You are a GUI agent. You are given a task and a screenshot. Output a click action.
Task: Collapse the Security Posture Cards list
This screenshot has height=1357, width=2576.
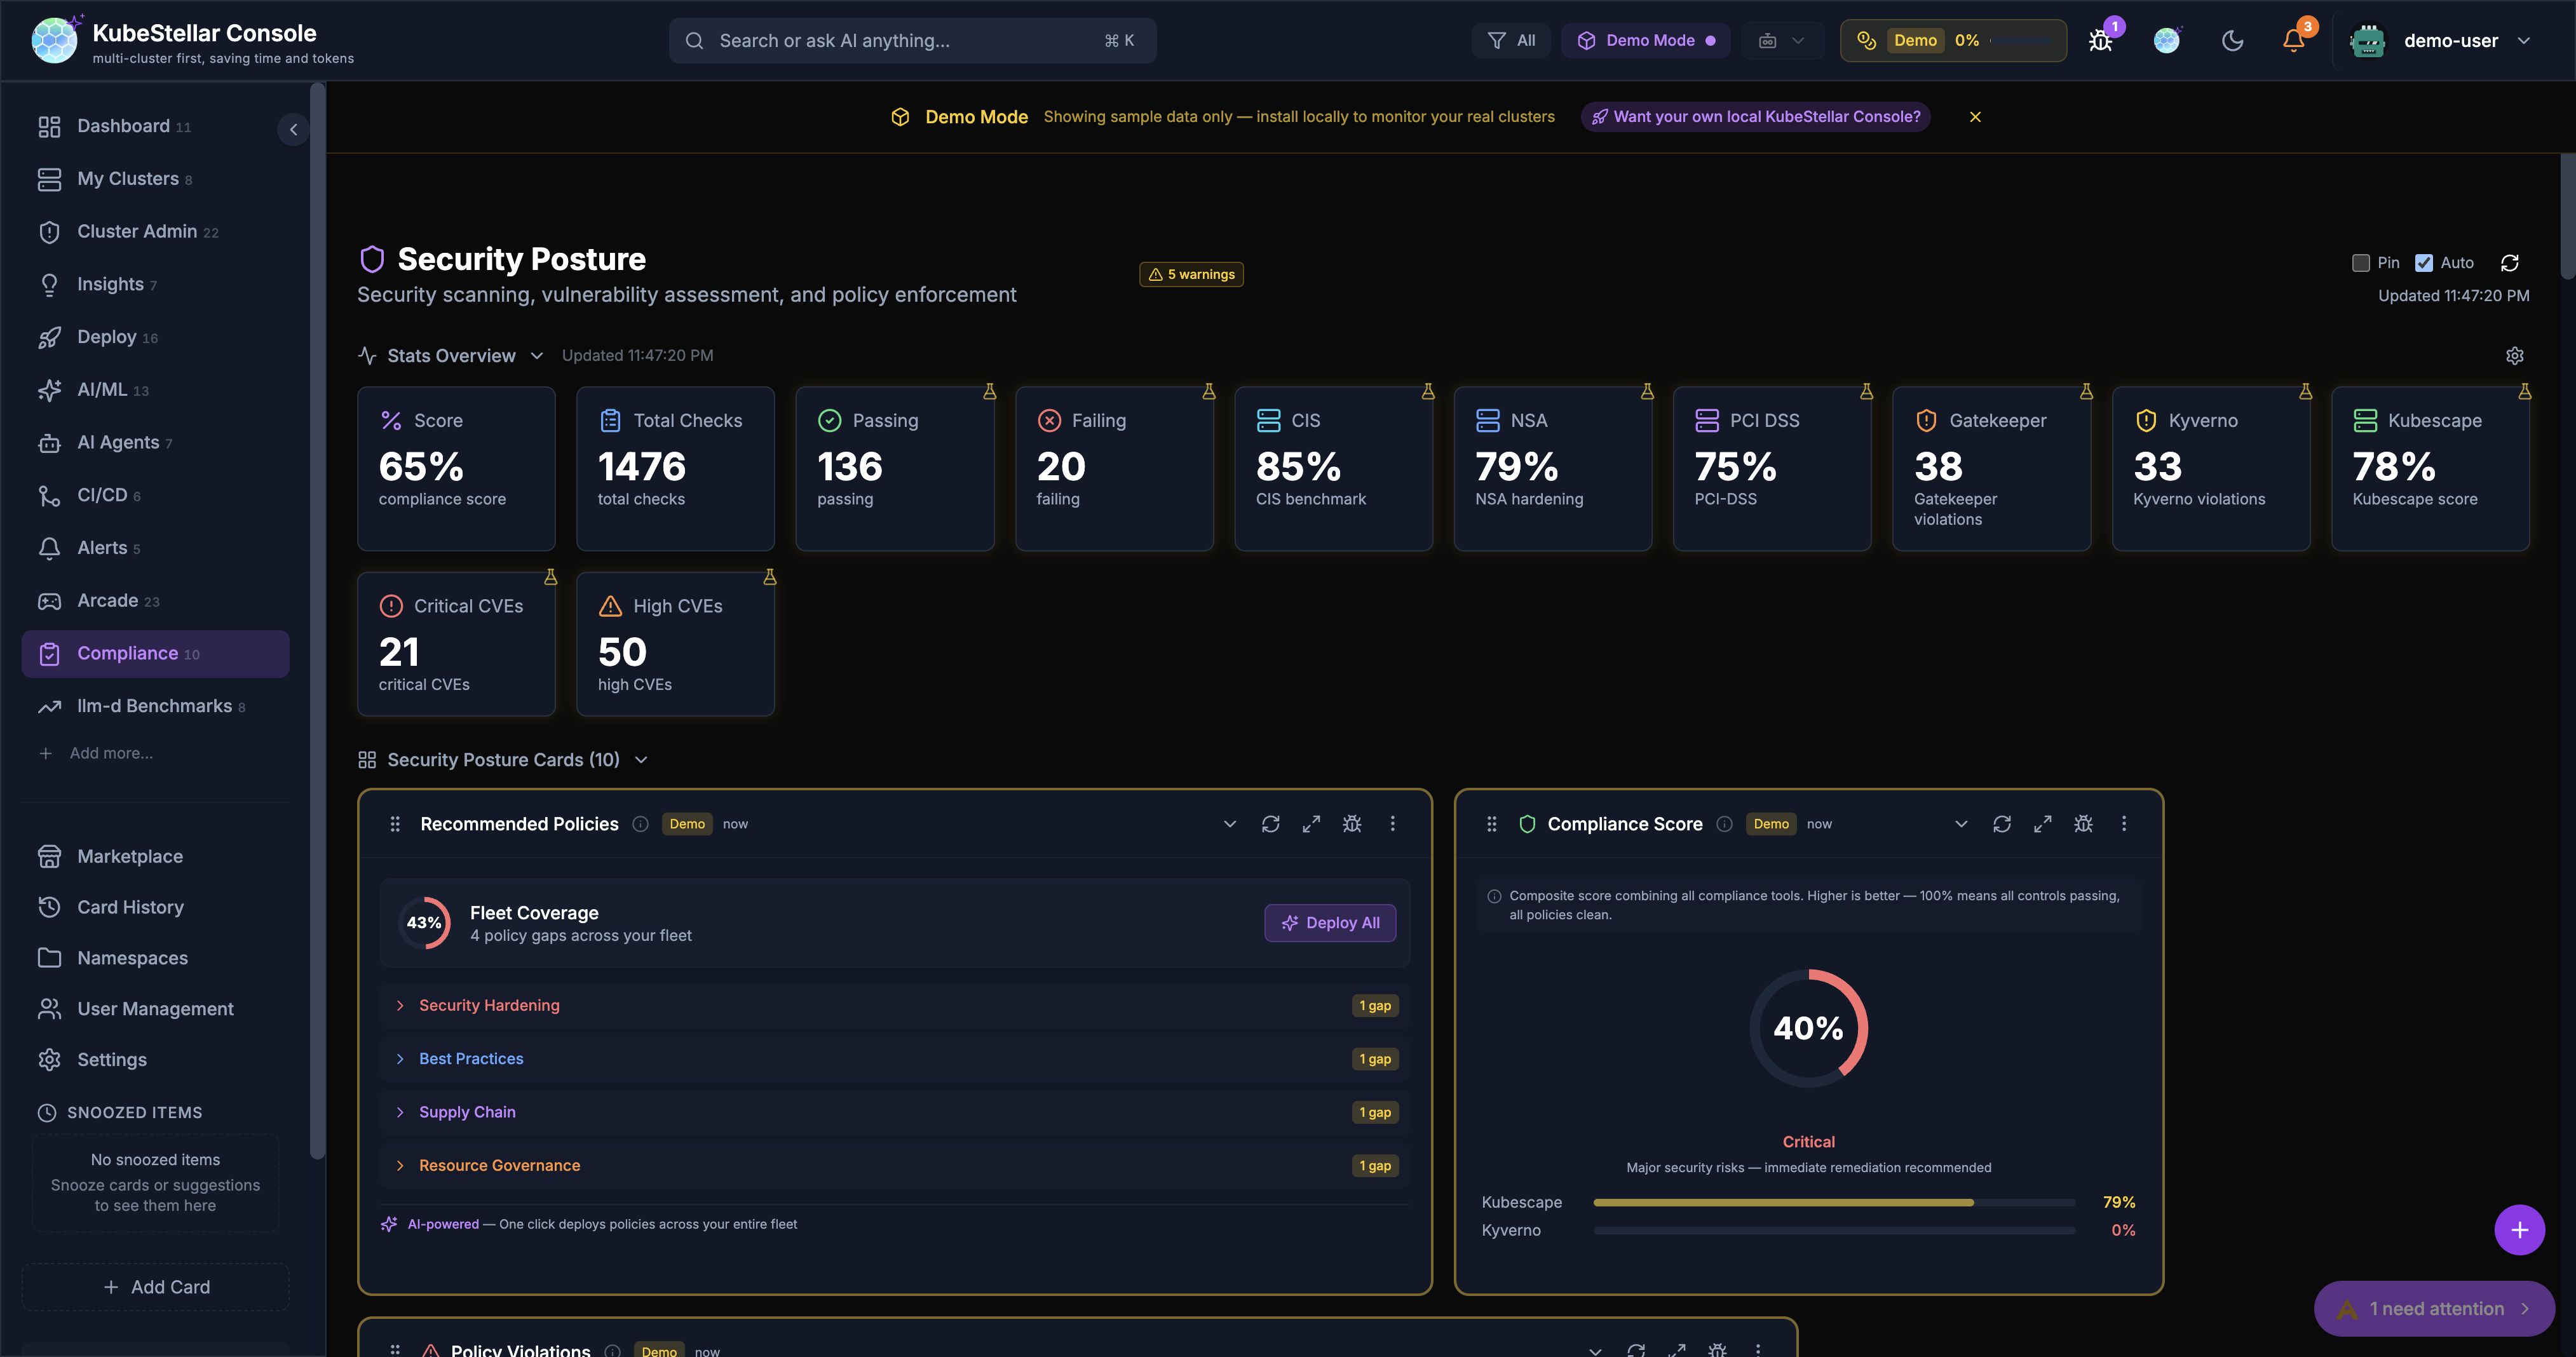[x=641, y=760]
